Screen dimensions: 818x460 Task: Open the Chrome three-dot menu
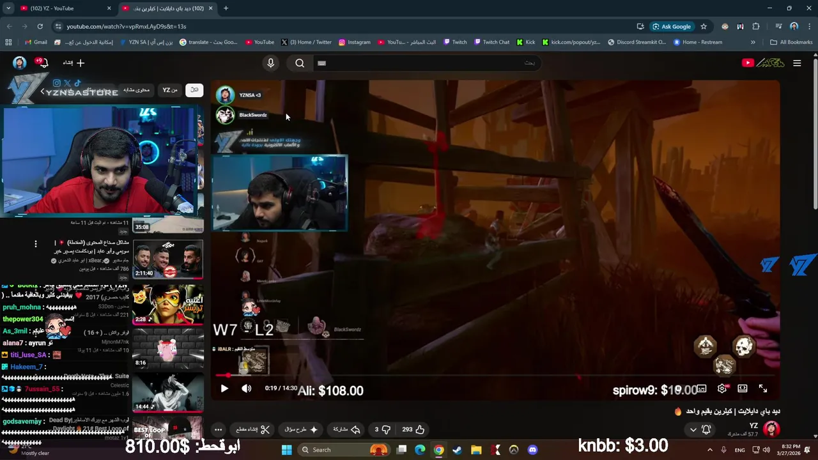click(x=809, y=26)
